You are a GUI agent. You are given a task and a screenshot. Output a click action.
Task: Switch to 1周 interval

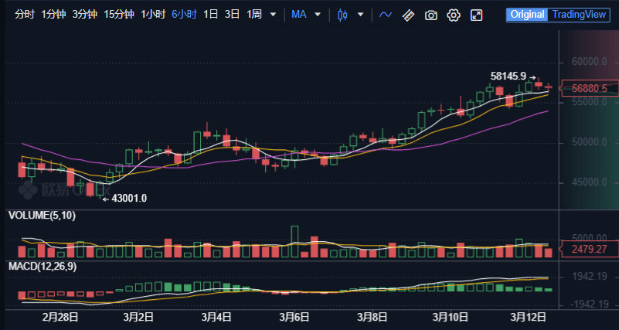[254, 15]
